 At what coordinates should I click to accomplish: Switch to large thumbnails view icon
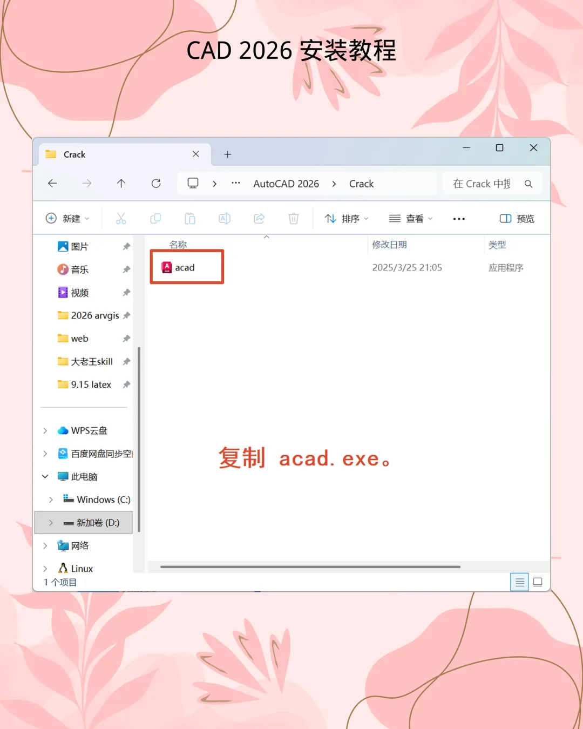538,582
